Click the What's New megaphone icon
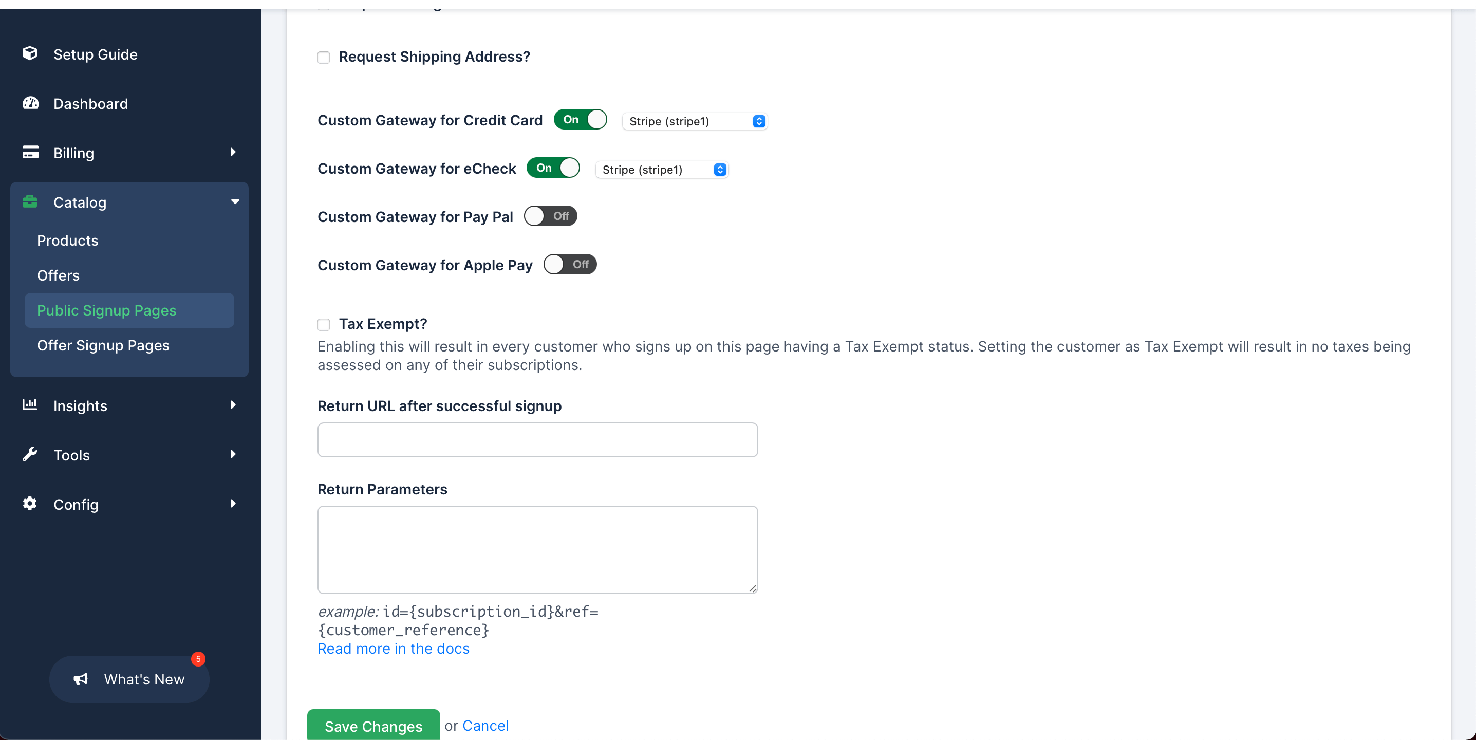This screenshot has width=1476, height=740. click(x=81, y=679)
